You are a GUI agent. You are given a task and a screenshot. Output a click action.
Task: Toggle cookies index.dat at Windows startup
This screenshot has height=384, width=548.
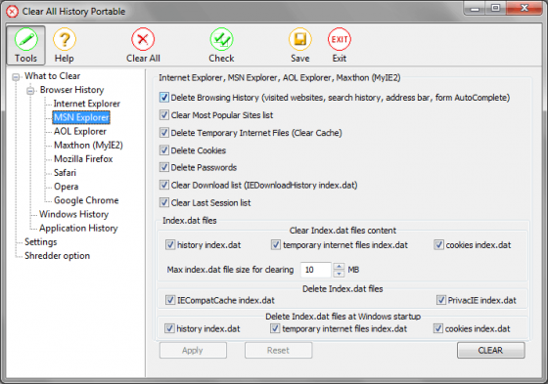pos(438,328)
